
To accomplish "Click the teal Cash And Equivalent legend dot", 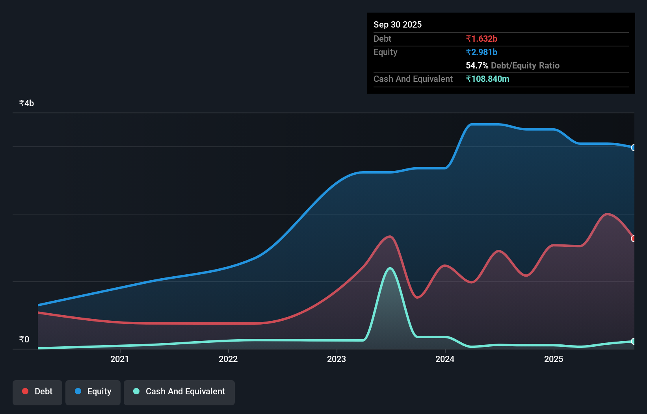I will pyautogui.click(x=136, y=391).
